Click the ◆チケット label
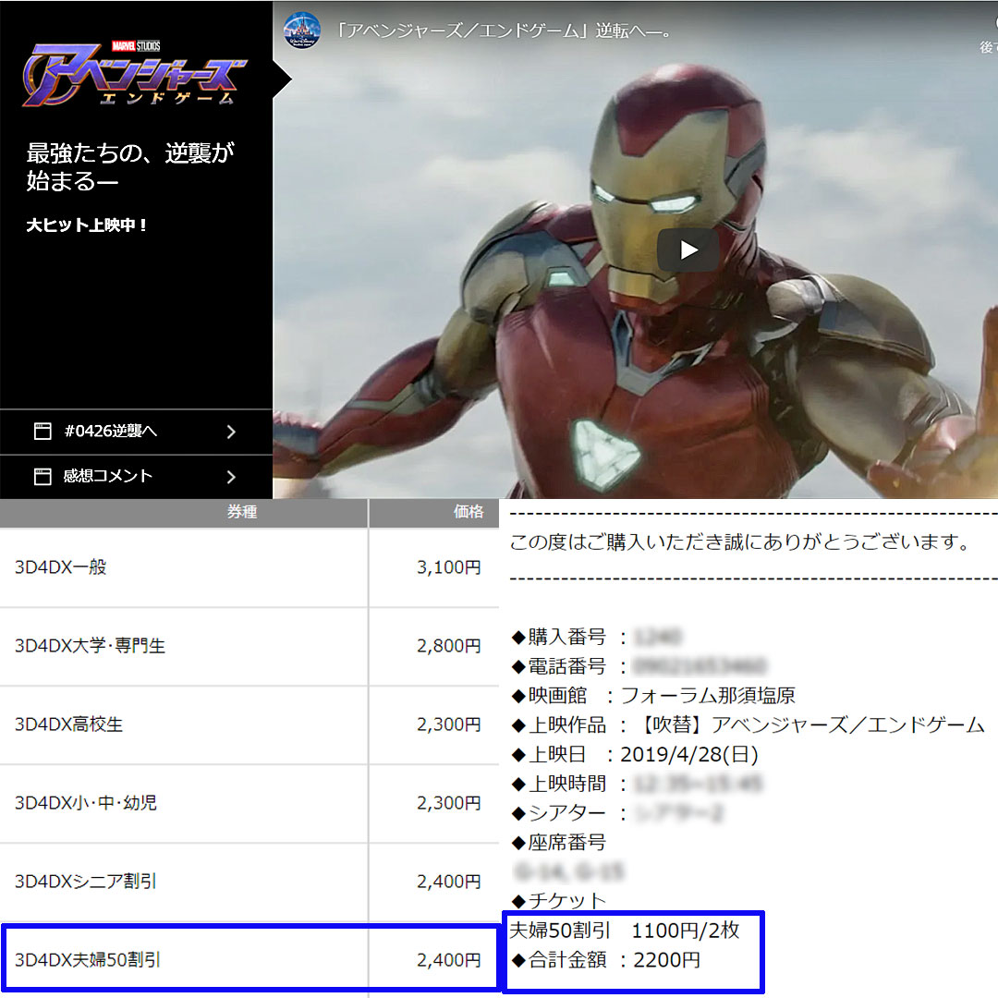998x998 pixels. coord(559,901)
